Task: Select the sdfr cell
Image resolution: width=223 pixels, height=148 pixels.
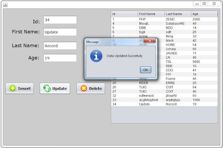Action: (x=178, y=32)
